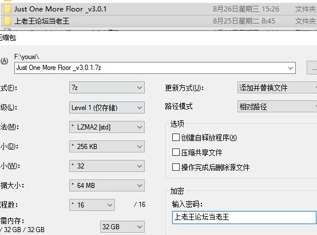Click the 输入密码: label

[187, 204]
